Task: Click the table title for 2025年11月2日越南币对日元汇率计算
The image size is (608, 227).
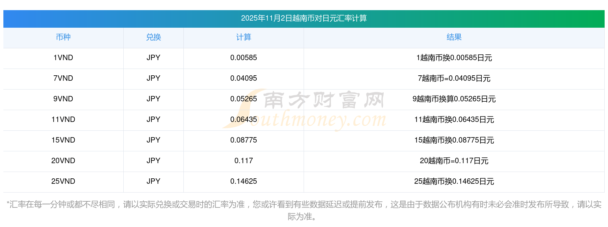Action: tap(304, 18)
